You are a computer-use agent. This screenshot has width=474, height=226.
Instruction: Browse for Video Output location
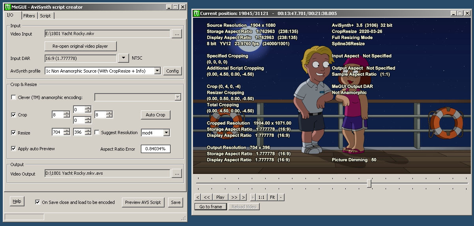176,174
